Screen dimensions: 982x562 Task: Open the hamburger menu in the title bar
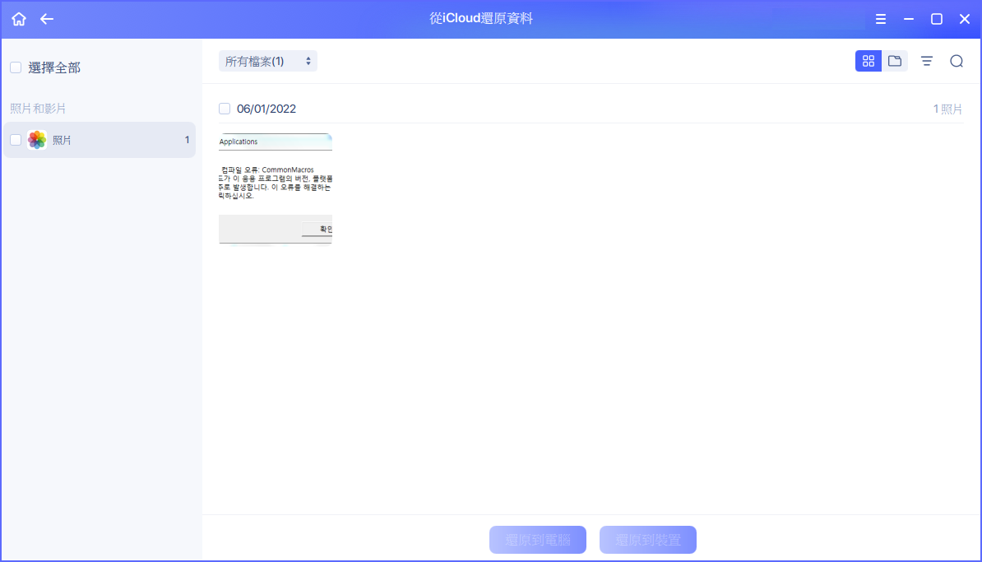[880, 18]
